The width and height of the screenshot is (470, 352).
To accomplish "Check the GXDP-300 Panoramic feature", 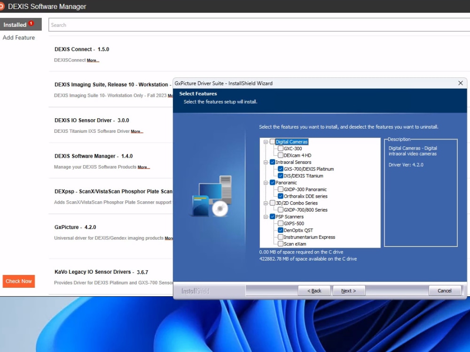I will coord(281,190).
